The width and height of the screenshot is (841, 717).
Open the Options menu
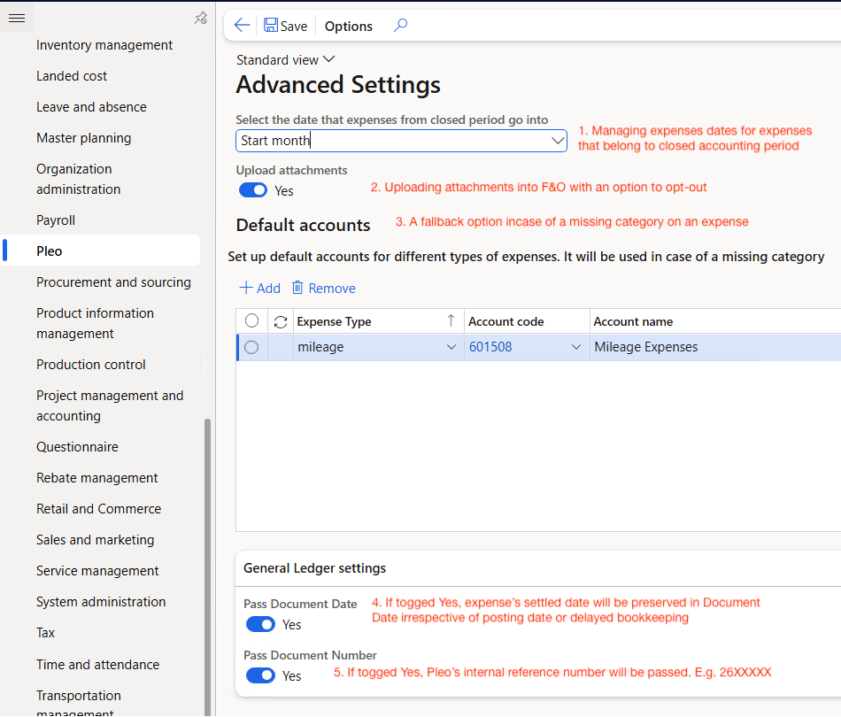pyautogui.click(x=348, y=26)
